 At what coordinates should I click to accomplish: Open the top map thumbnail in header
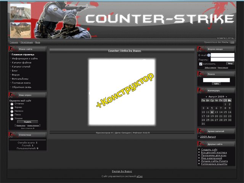point(20,11)
